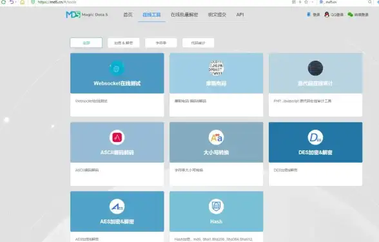
Task: Click the browser reload icon
Action: click(x=3, y=2)
